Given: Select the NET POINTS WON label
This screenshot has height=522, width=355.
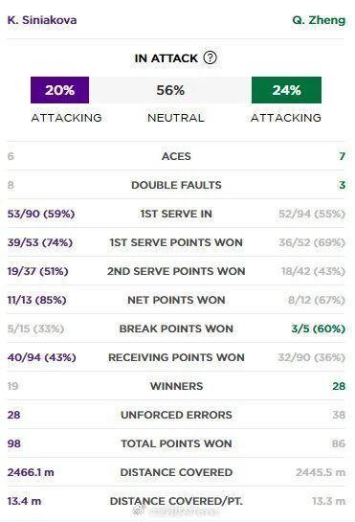Looking at the screenshot, I should pyautogui.click(x=176, y=300).
